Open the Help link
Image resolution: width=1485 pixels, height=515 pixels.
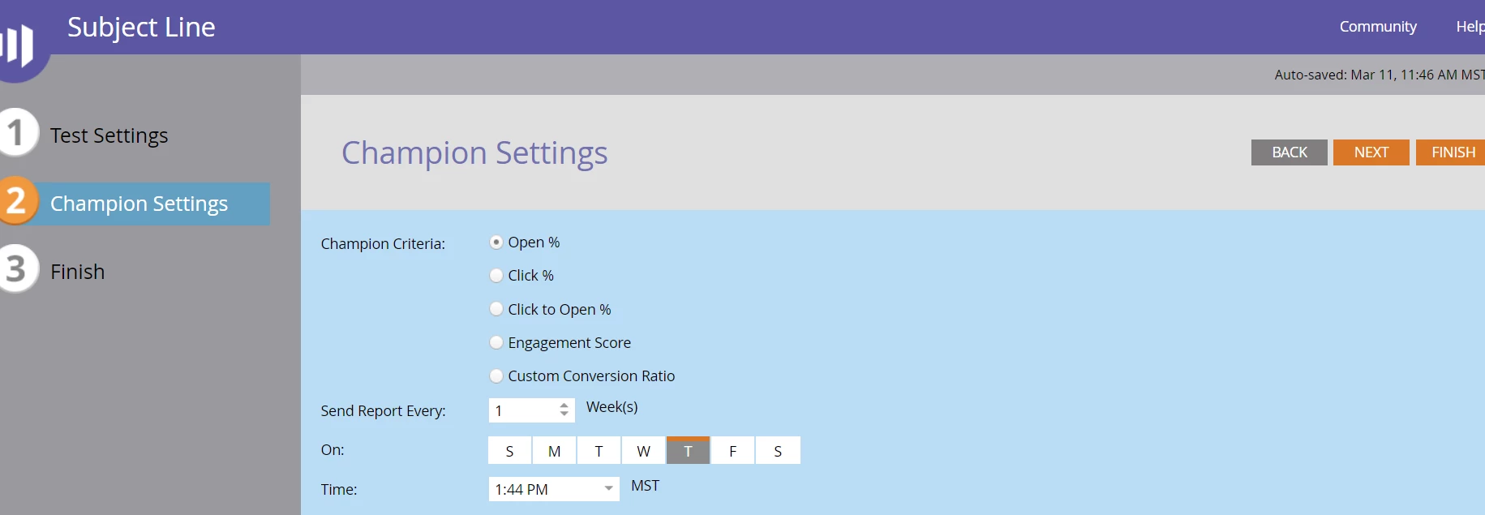[x=1470, y=27]
